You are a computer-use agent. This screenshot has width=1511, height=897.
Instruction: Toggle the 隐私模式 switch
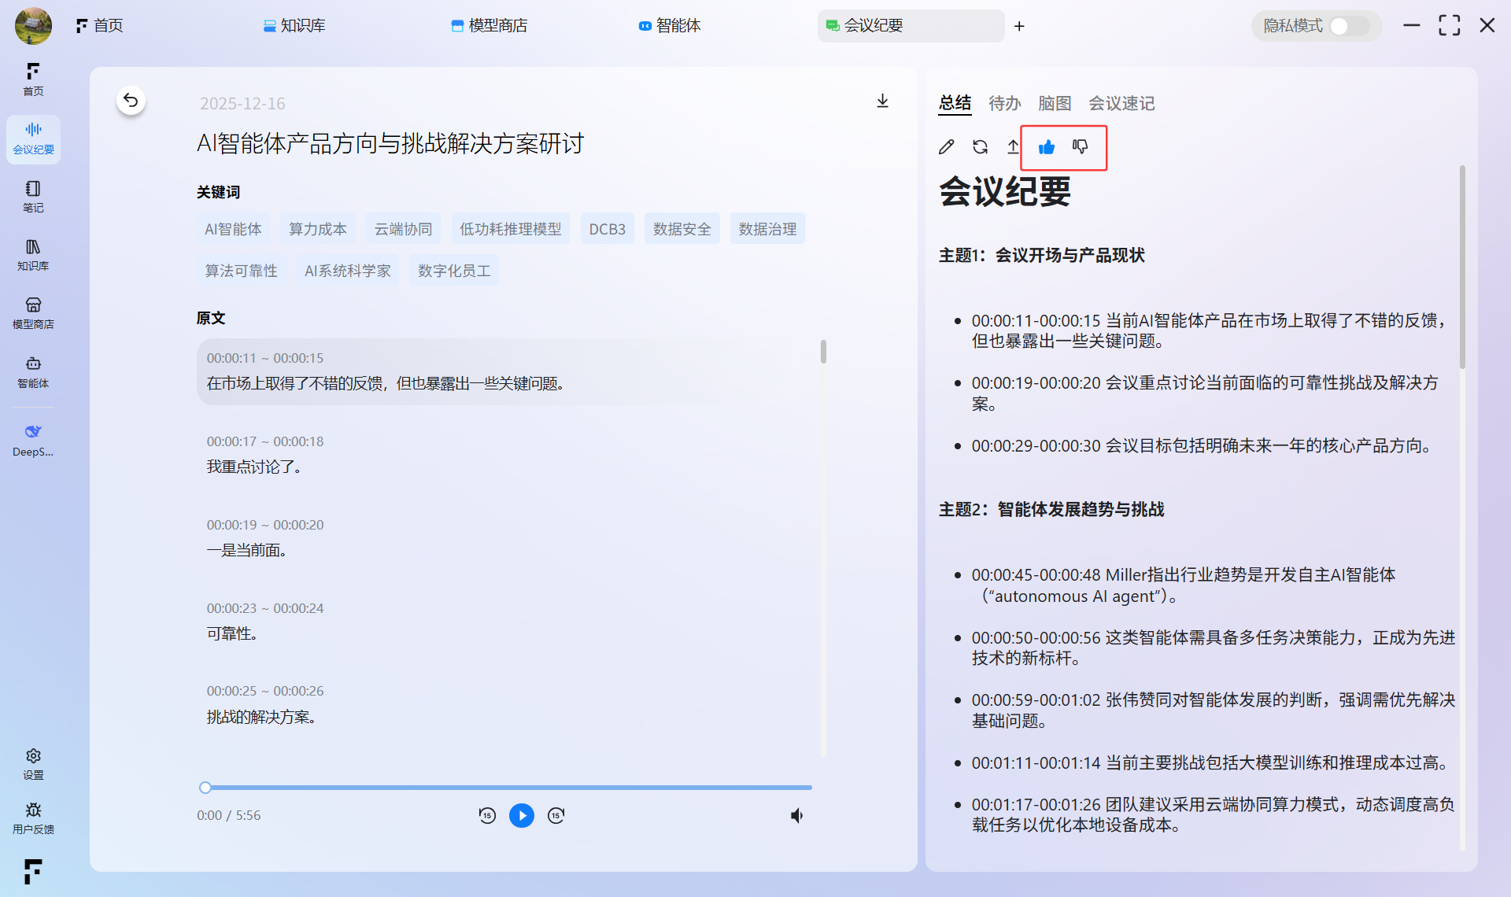[x=1348, y=26]
